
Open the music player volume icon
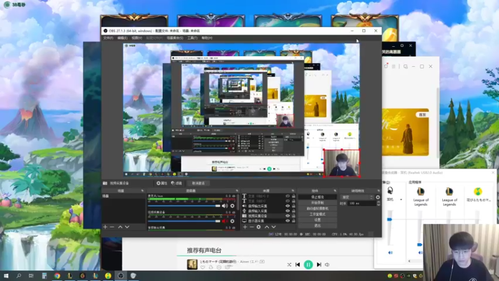327,264
